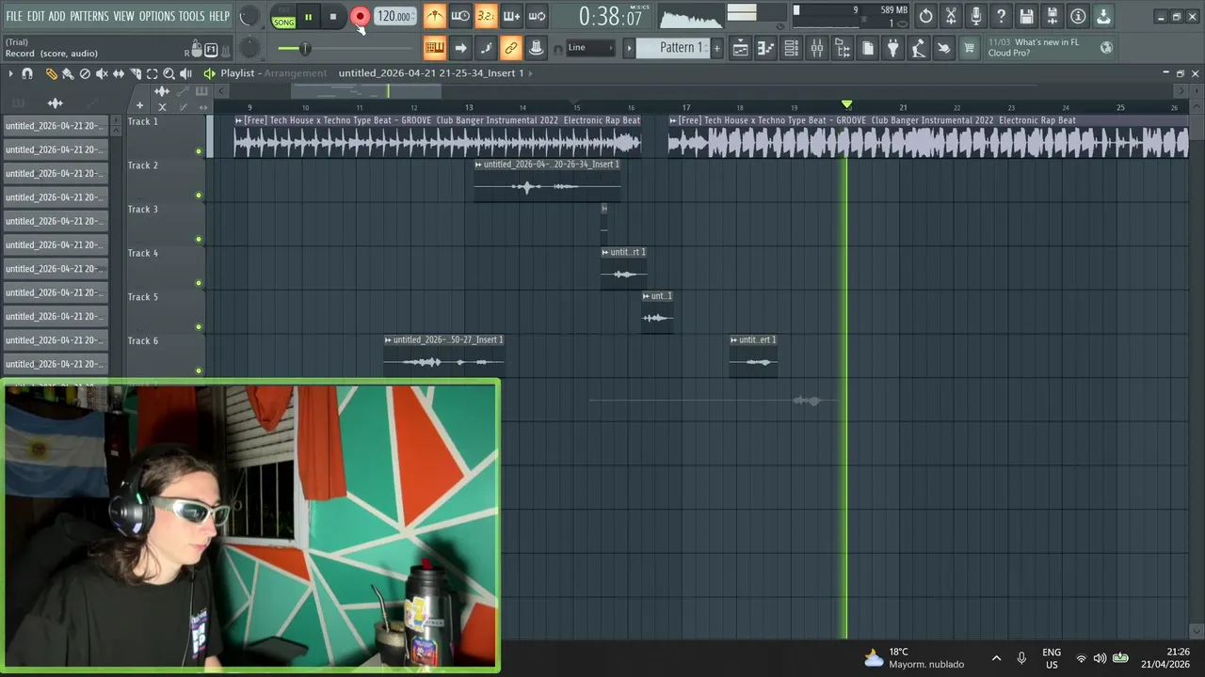Toggle PAT/SONG playback mode
The height and width of the screenshot is (677, 1205).
click(283, 17)
